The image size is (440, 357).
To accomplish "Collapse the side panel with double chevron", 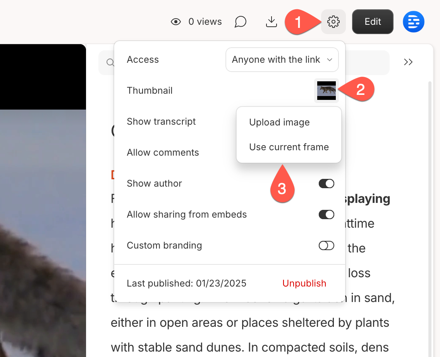I will pos(408,62).
